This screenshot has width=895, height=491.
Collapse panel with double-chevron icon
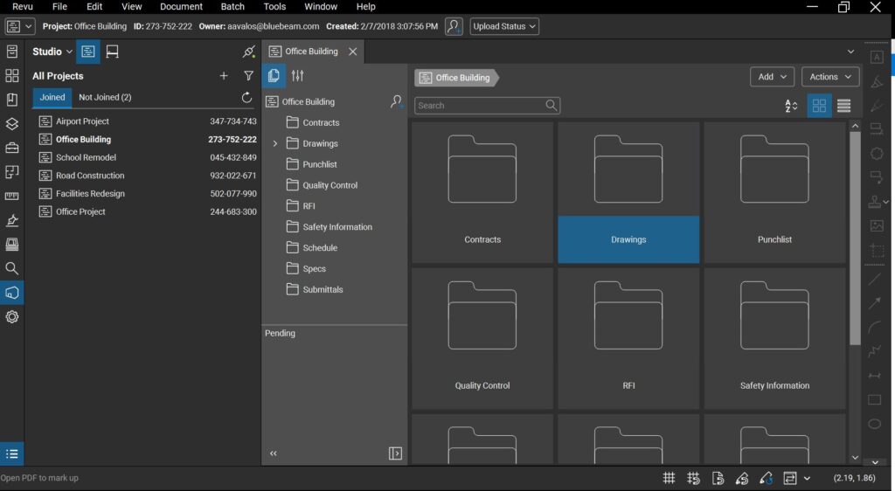tap(274, 453)
